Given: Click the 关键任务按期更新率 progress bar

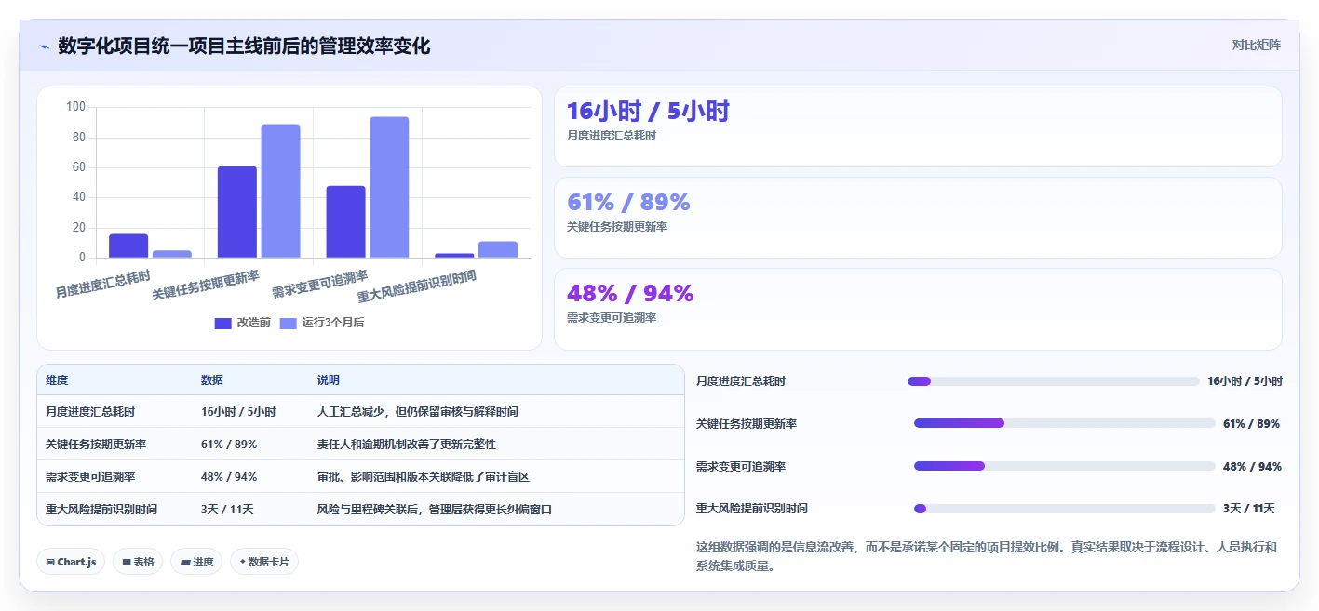Looking at the screenshot, I should (1065, 423).
